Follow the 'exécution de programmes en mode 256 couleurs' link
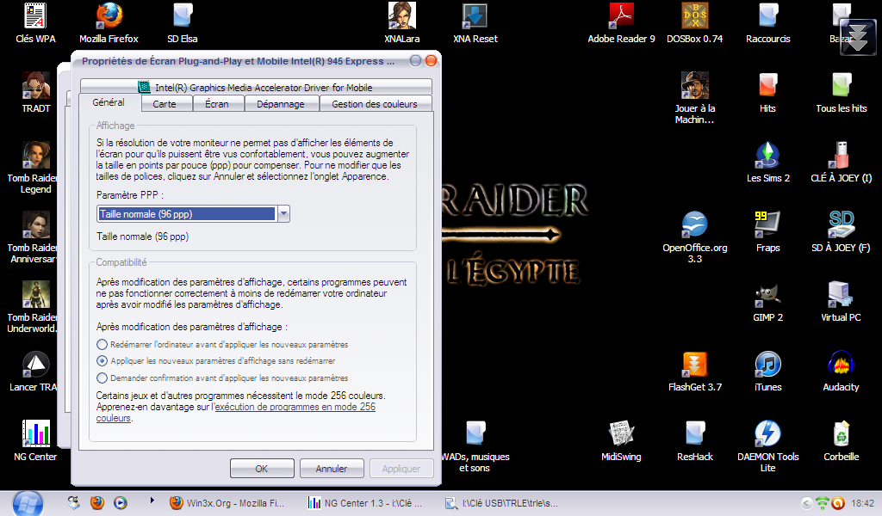Viewport: 882px width, 516px height. (x=295, y=407)
